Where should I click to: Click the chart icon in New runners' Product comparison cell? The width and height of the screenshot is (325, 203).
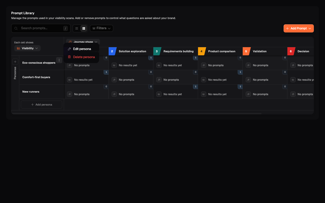point(204,94)
